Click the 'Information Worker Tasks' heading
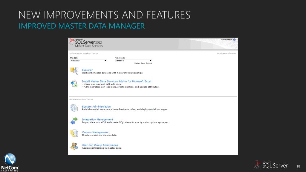This screenshot has width=306, height=172. click(84, 54)
